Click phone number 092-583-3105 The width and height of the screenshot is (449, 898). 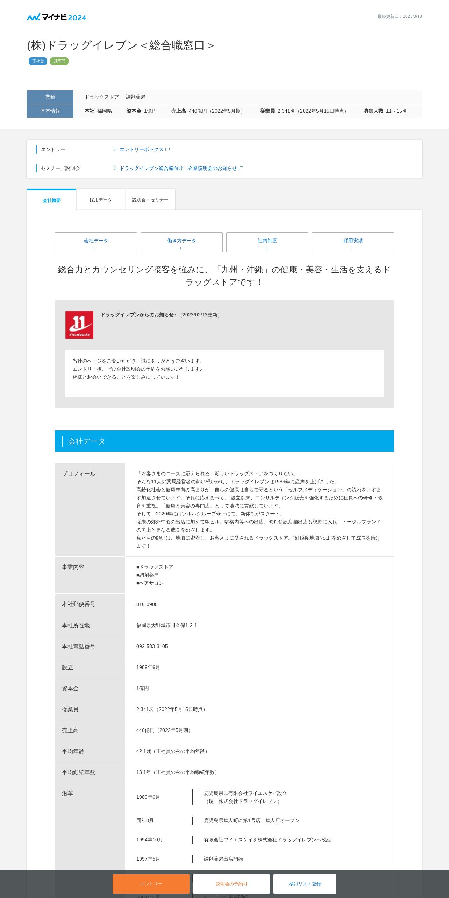pyautogui.click(x=152, y=646)
